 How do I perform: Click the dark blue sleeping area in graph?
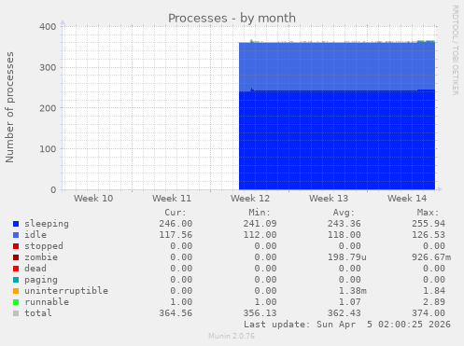click(337, 140)
